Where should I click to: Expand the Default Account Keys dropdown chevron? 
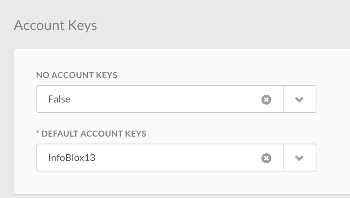[299, 158]
